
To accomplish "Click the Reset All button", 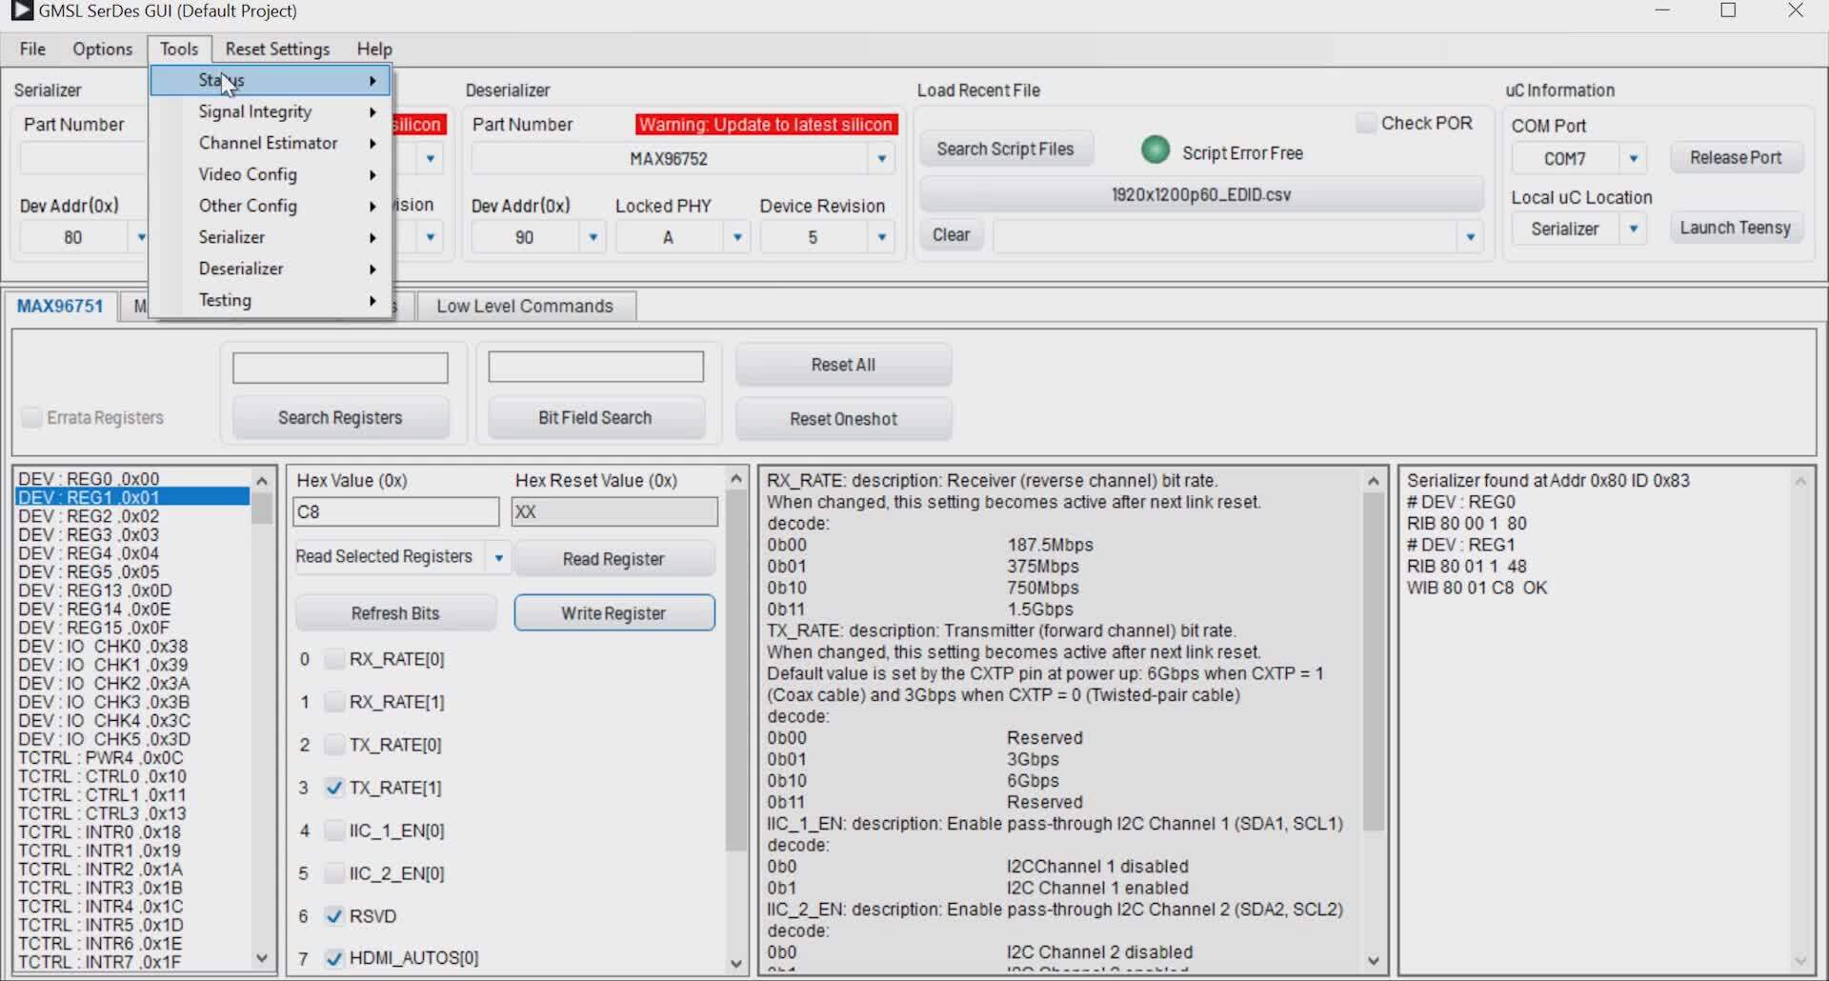I will point(843,365).
